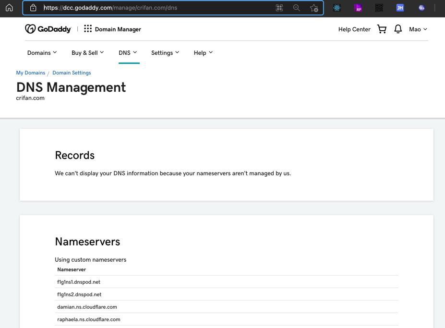Viewport: 445px width, 328px height.
Task: Click the Domain Manager title
Action: pyautogui.click(x=118, y=29)
